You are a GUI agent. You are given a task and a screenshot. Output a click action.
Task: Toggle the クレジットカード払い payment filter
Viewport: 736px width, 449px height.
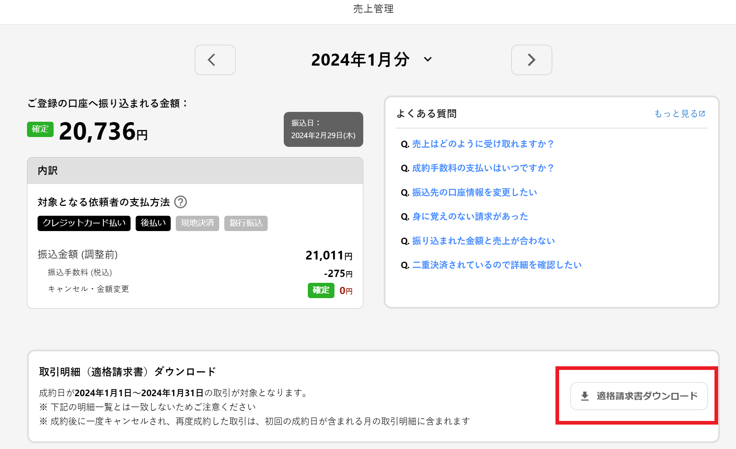click(x=84, y=223)
